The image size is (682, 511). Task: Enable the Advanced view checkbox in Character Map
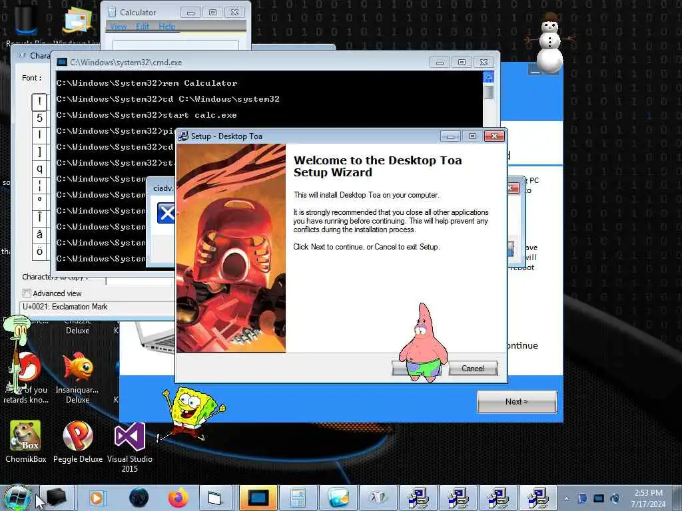[27, 293]
